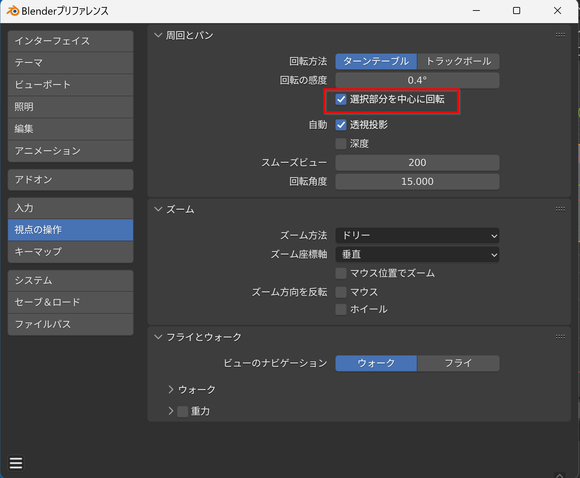Enable マウス位置でズーム checkbox
This screenshot has width=580, height=478.
click(x=341, y=273)
